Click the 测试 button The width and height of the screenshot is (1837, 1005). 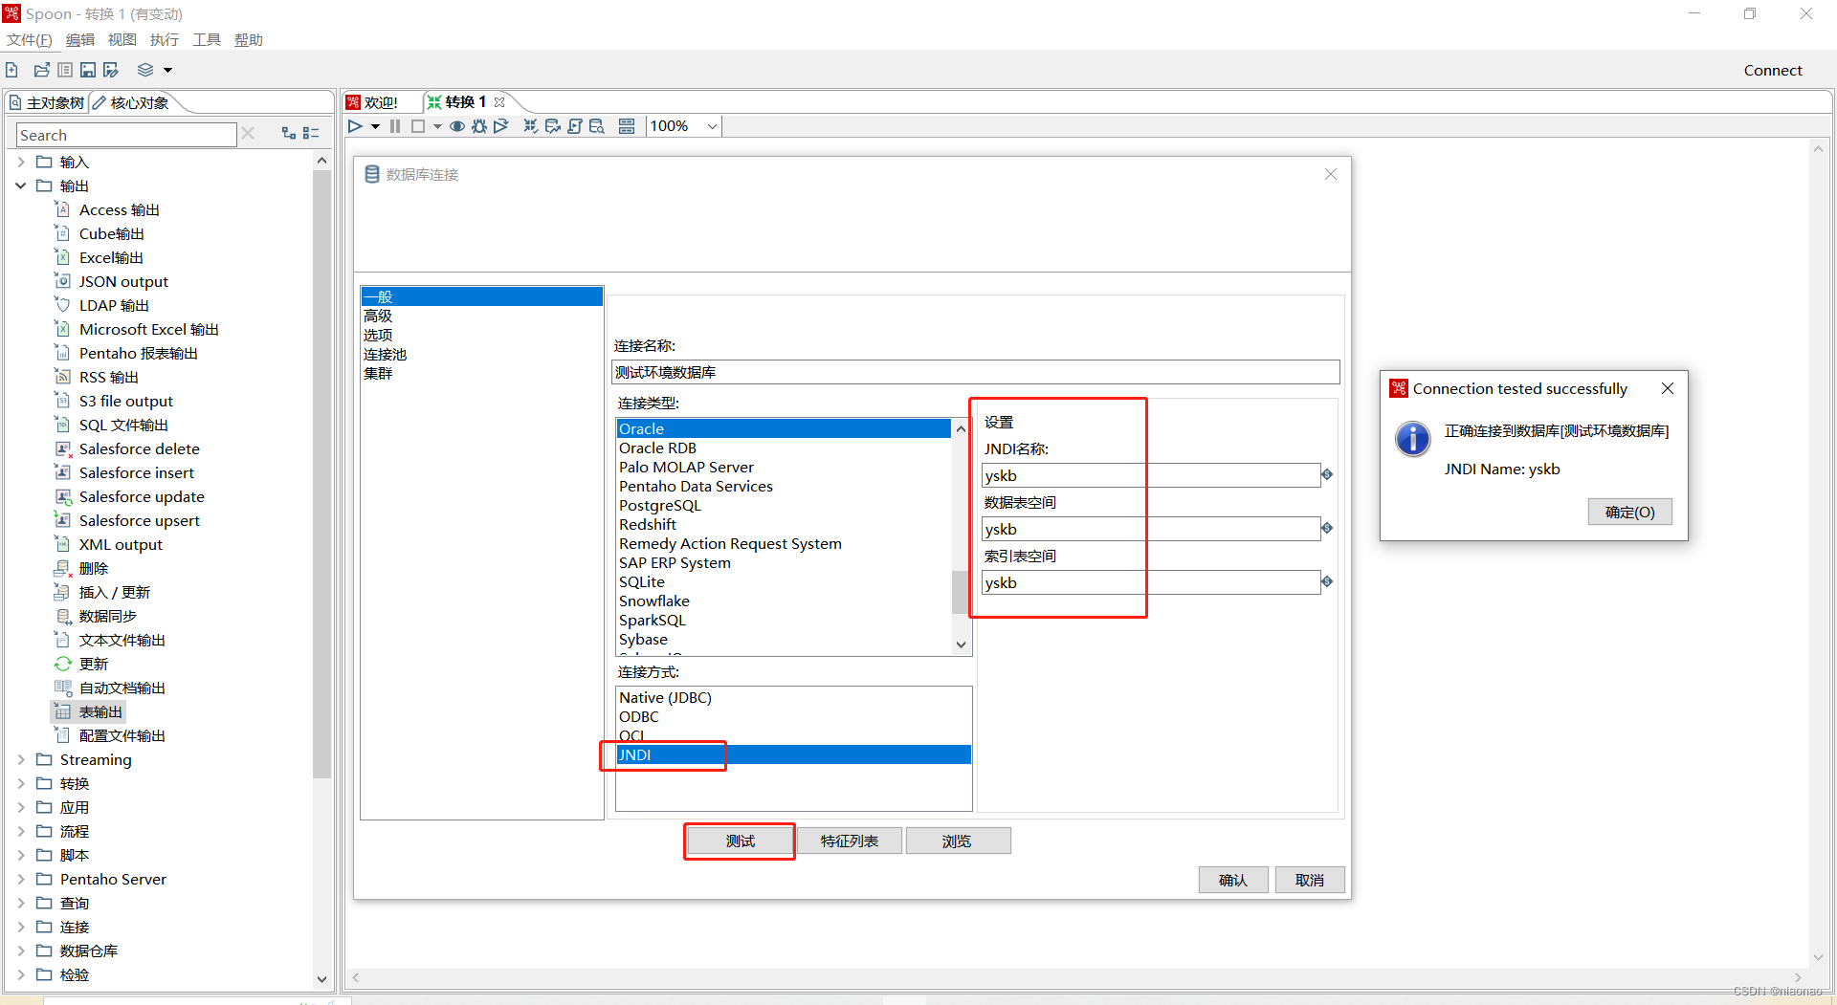click(x=740, y=841)
